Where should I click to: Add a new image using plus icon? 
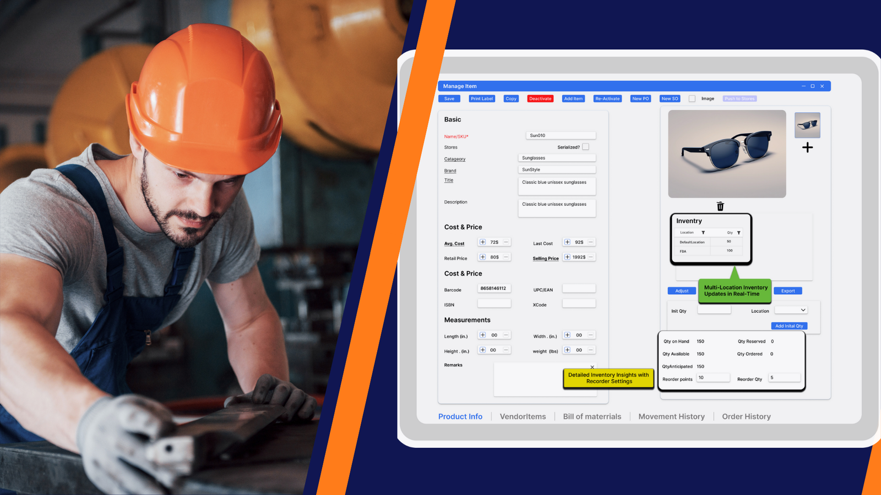[807, 147]
